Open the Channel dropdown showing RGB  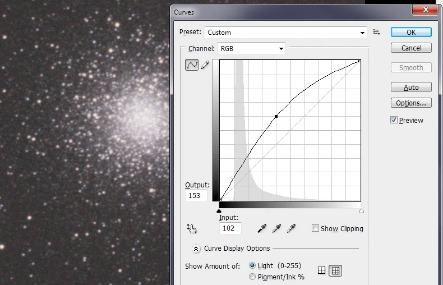point(251,49)
